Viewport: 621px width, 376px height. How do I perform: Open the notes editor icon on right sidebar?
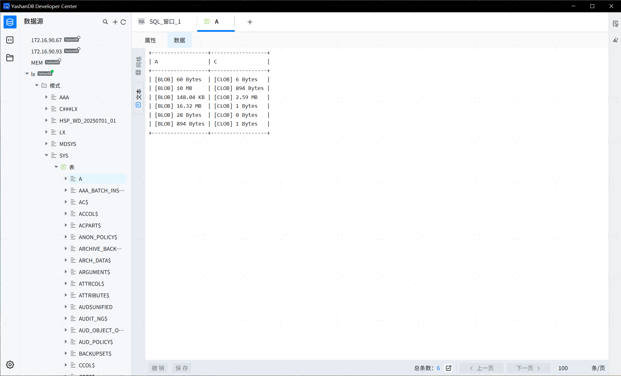click(615, 23)
